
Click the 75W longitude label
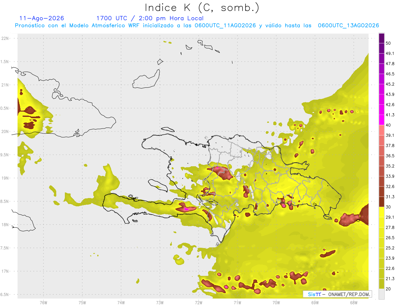(82, 303)
